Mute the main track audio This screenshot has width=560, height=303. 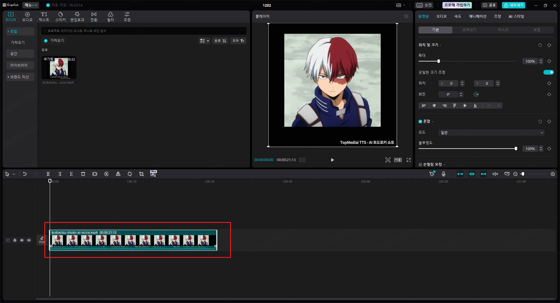pos(29,240)
